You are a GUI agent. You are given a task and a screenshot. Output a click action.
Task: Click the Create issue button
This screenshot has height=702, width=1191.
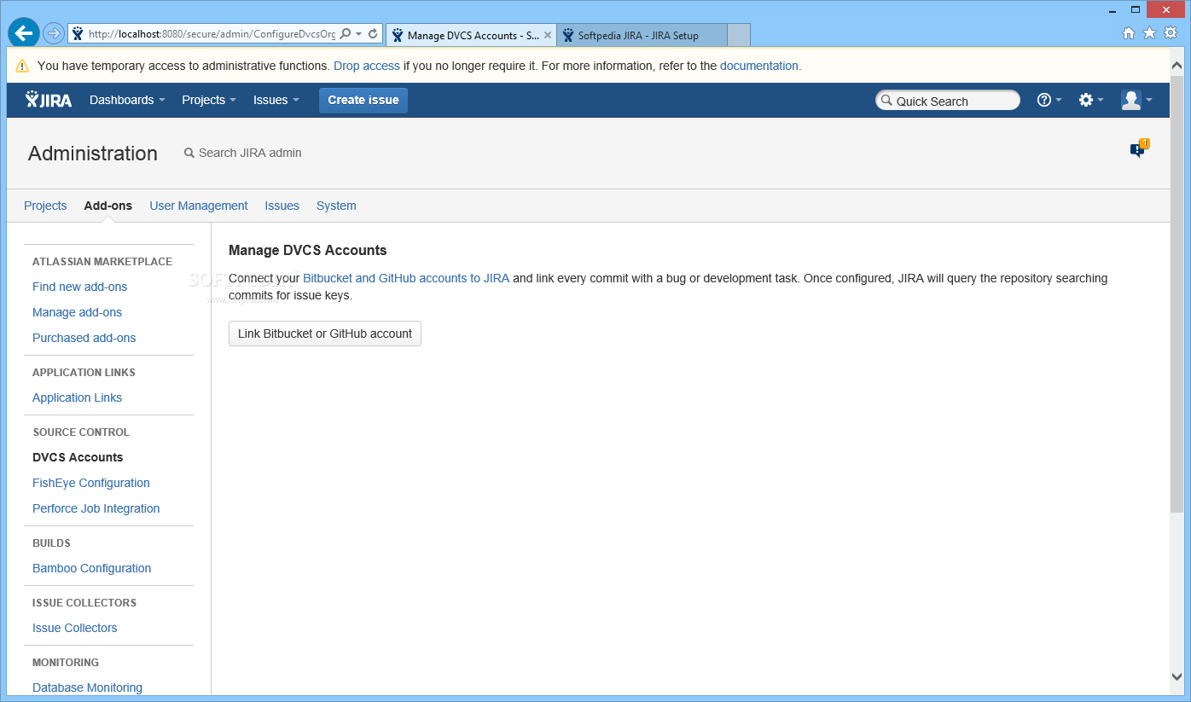click(x=363, y=100)
